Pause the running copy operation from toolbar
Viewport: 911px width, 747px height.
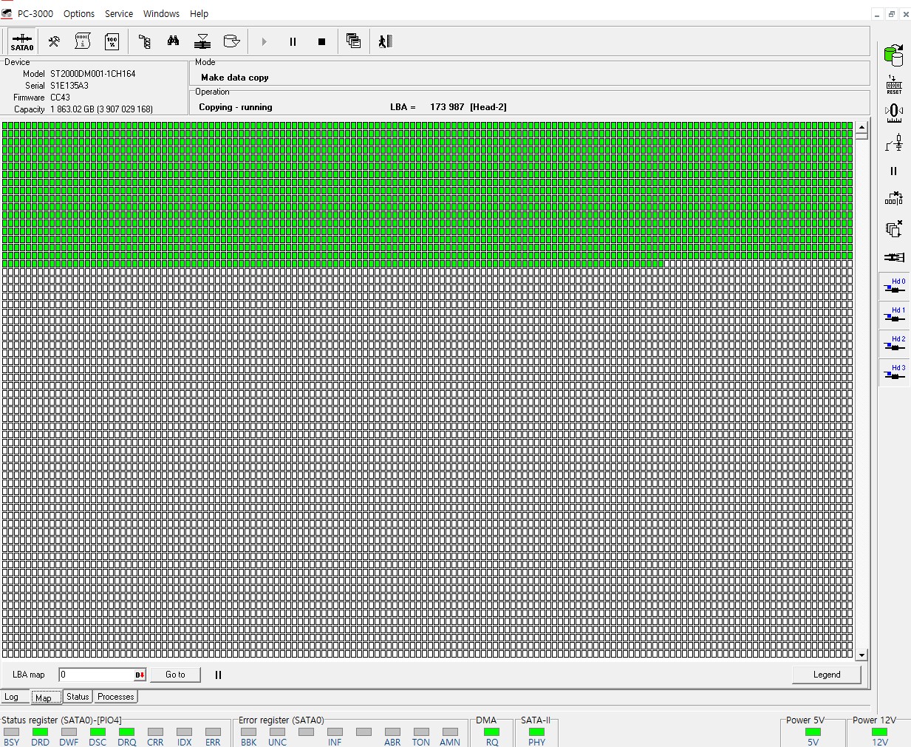(293, 41)
